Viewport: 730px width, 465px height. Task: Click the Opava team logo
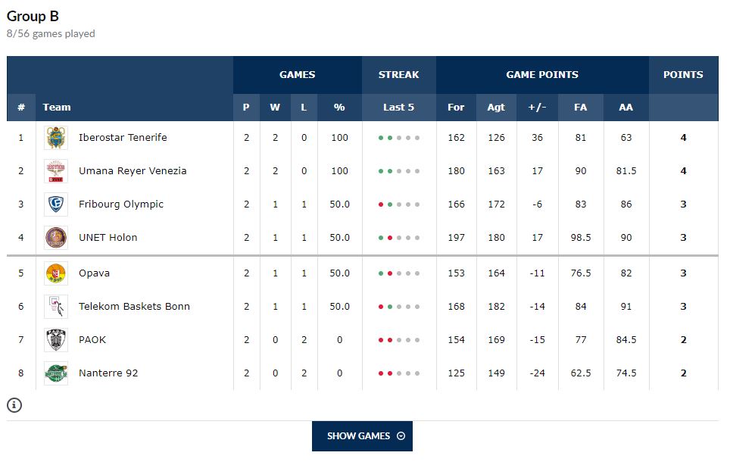coord(56,273)
